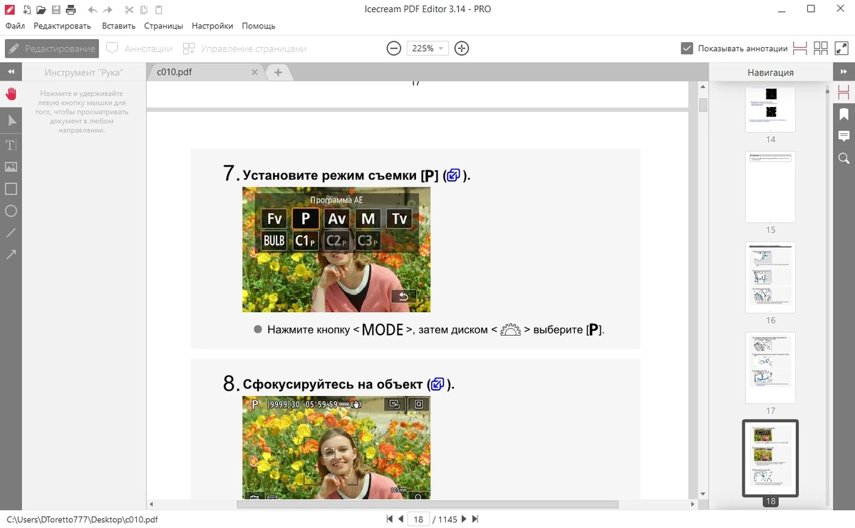Open a file with the folder icon
Image resolution: width=855 pixels, height=528 pixels.
tap(41, 9)
